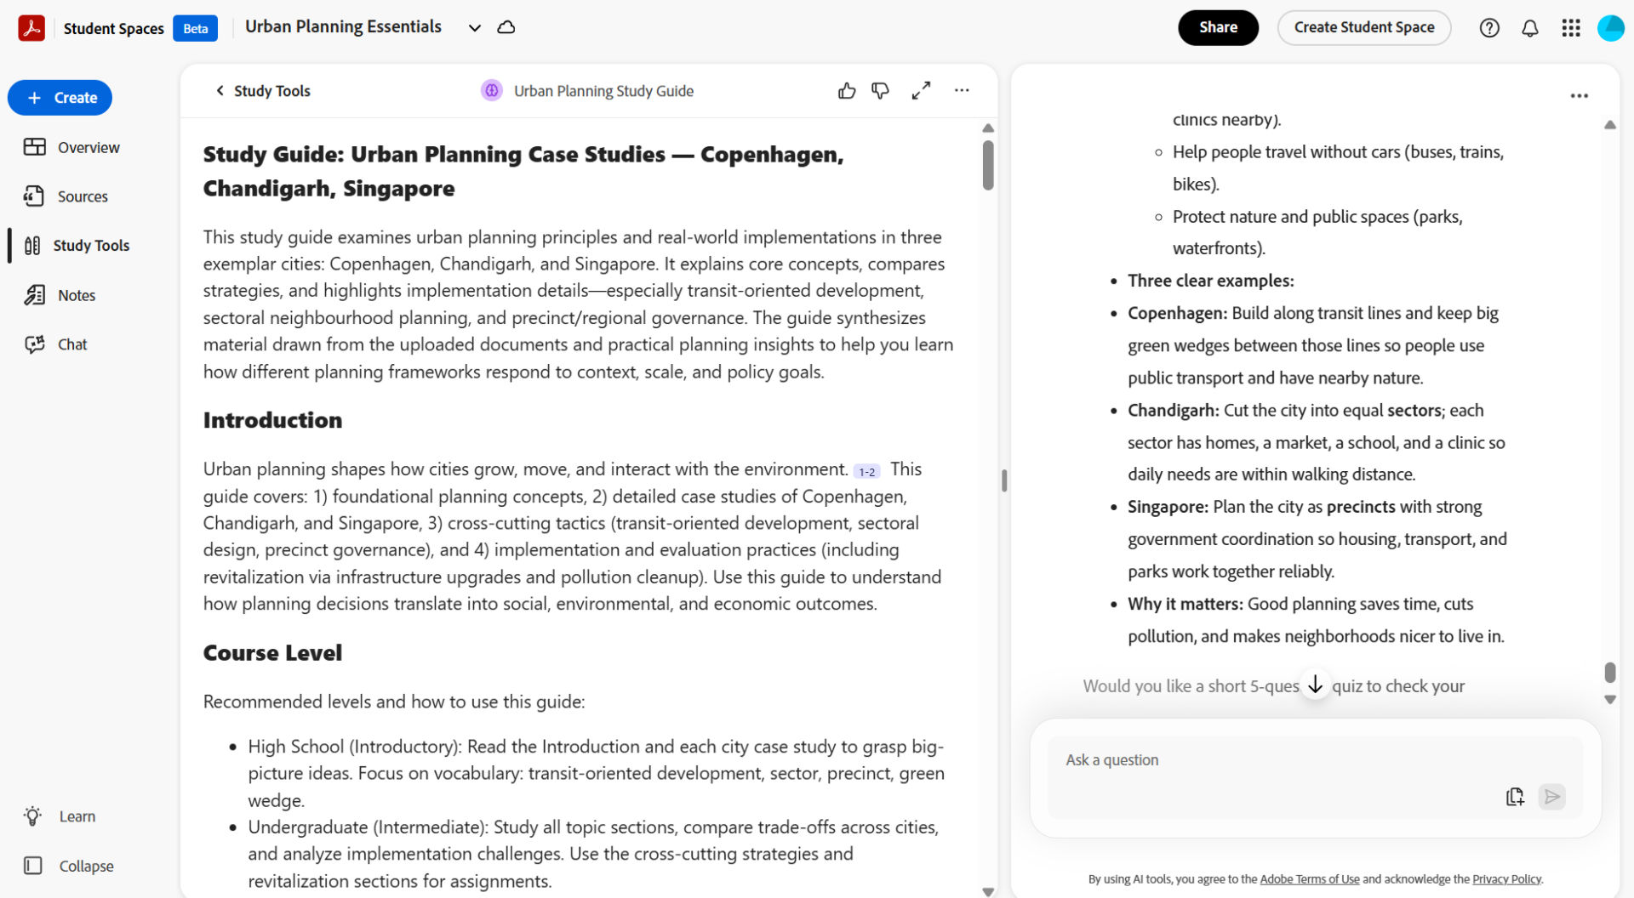Viewport: 1634px width, 898px height.
Task: Give thumbs down to the study guide
Action: coord(880,90)
